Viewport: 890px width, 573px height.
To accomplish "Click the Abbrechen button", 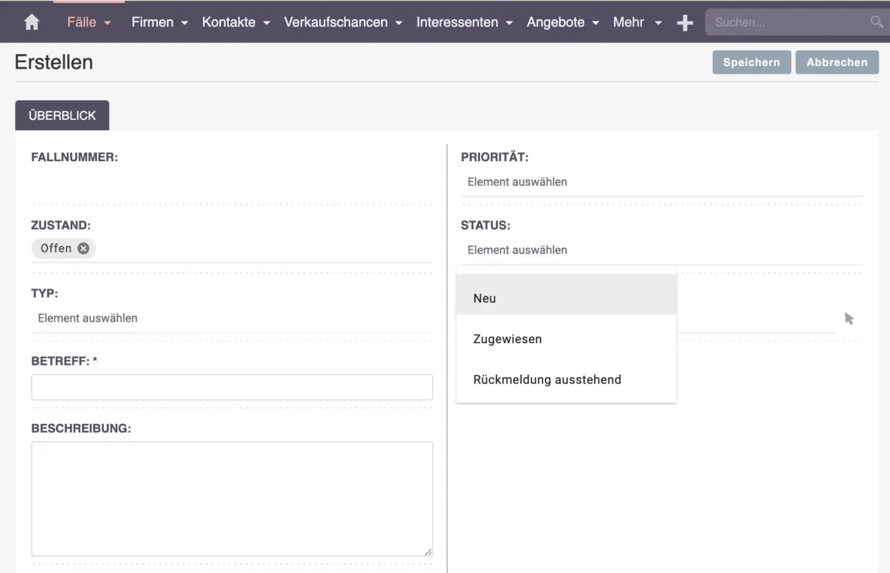I will pos(837,62).
